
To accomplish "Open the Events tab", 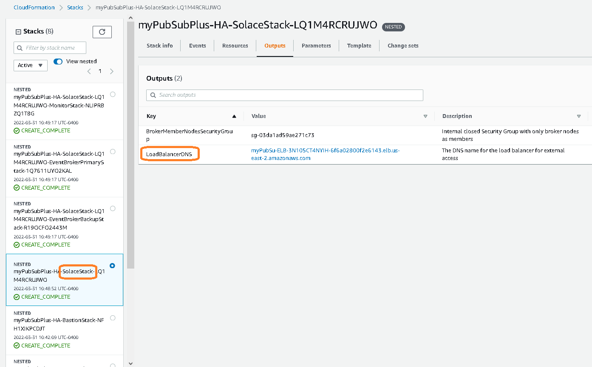I will coord(198,46).
